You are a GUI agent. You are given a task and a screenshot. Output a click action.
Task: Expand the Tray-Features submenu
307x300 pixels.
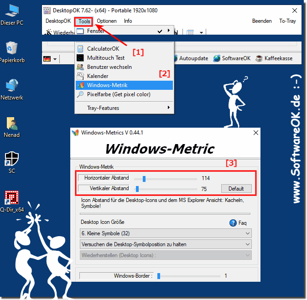click(124, 108)
